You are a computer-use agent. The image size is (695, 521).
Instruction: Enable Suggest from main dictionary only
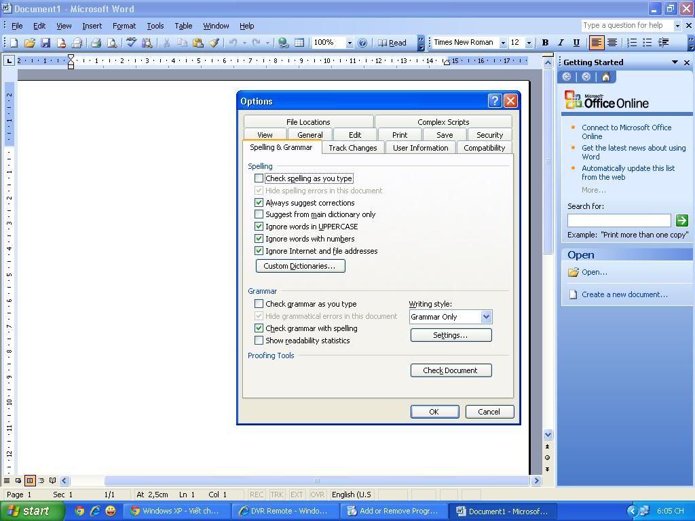tap(259, 214)
